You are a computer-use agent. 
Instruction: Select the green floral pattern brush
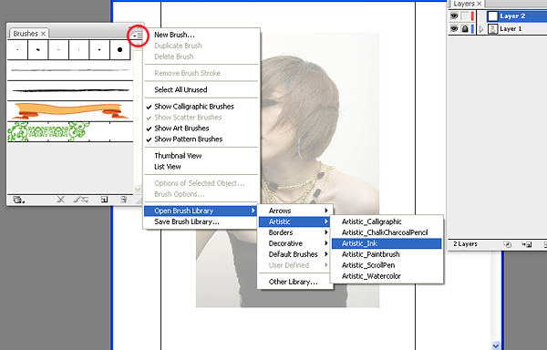[70, 131]
